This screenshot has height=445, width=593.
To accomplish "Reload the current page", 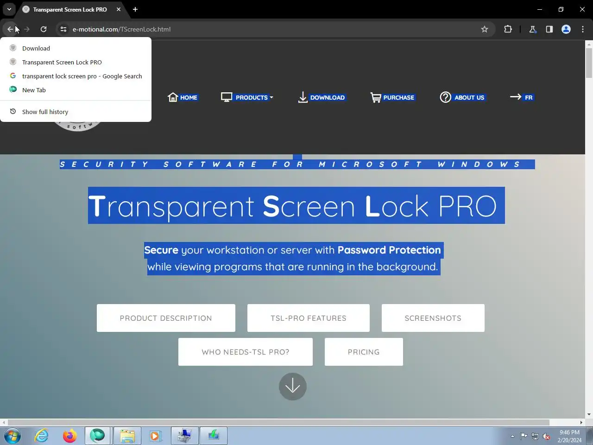I will (44, 29).
